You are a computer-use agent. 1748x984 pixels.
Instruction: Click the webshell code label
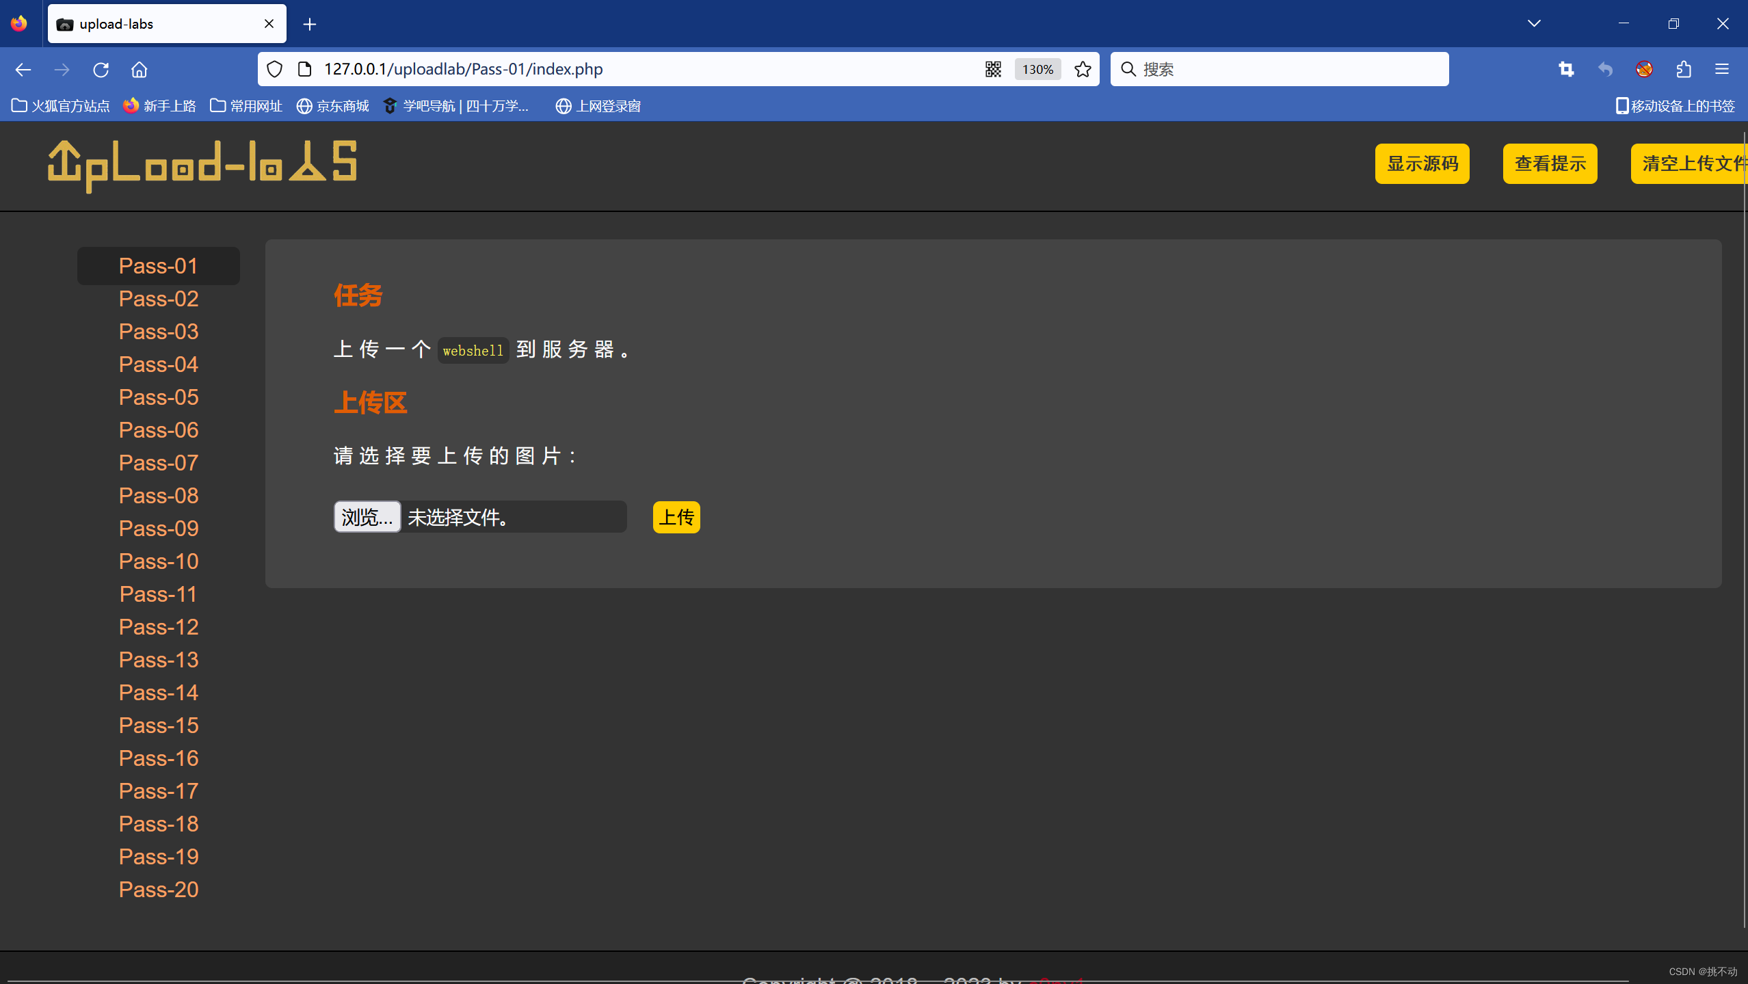point(473,350)
